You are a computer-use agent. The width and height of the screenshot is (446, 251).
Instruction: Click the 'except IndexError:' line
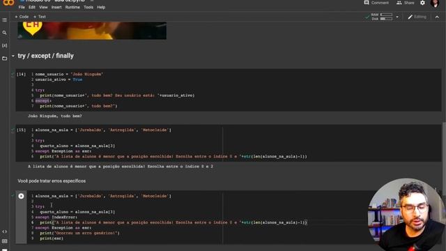[x=56, y=217]
